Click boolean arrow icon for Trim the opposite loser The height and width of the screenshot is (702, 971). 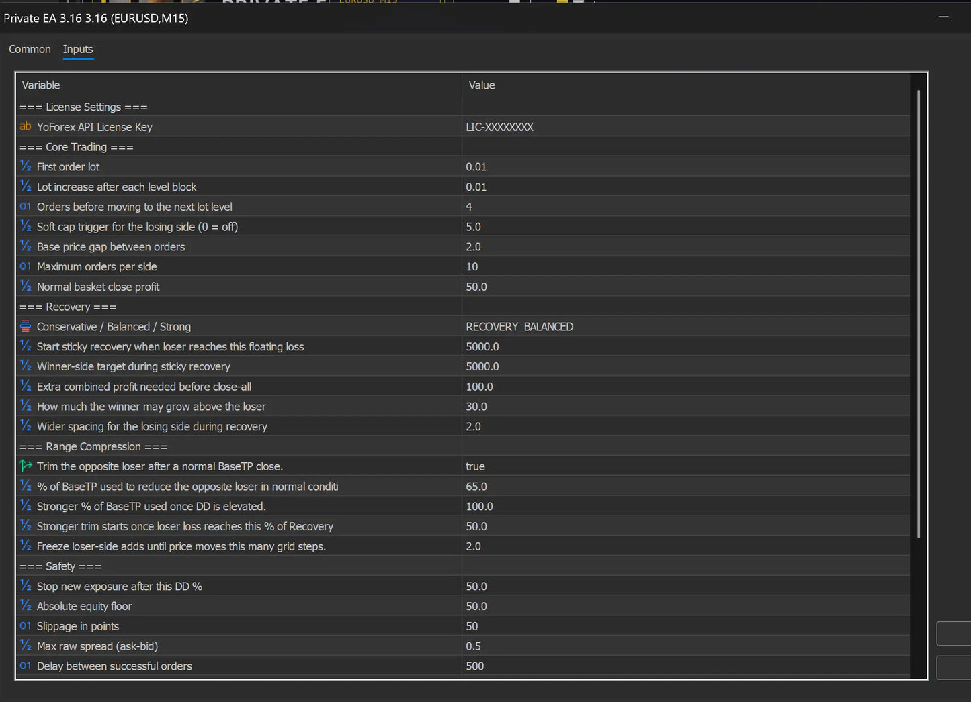[x=26, y=466]
